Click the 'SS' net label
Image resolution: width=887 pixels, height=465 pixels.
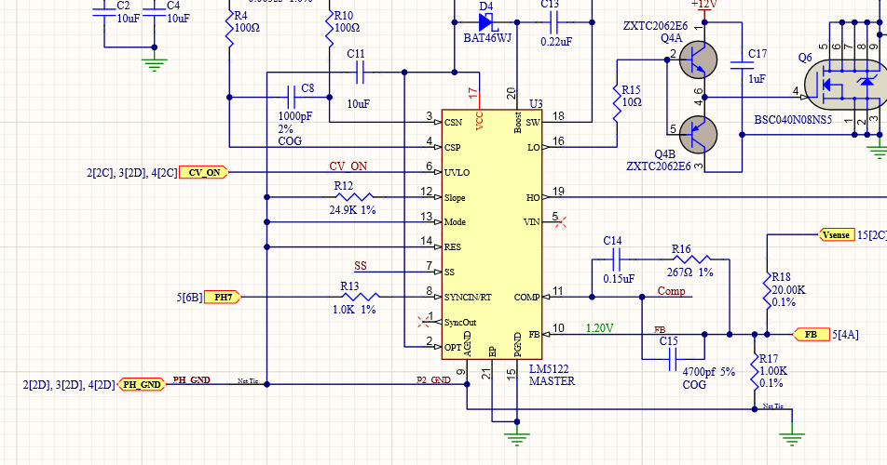tap(361, 266)
